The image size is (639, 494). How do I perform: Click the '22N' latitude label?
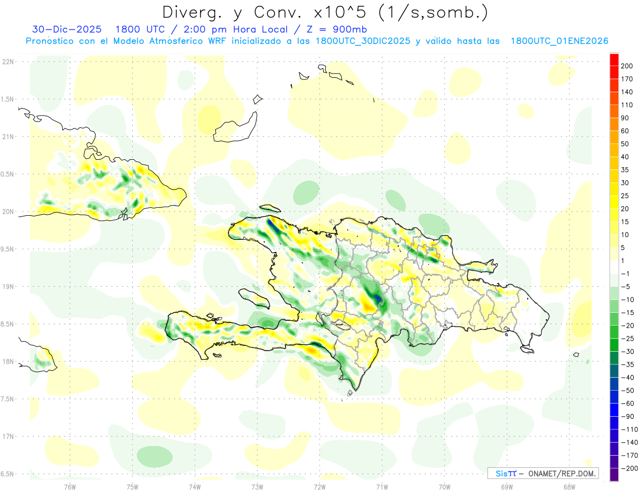(x=8, y=62)
